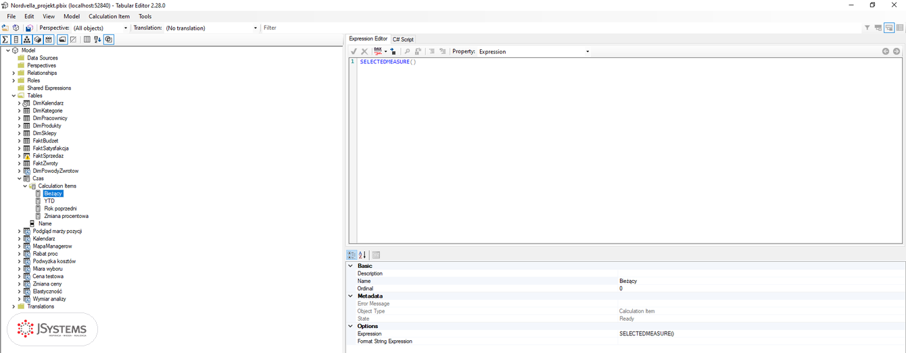The height and width of the screenshot is (353, 906).
Task: Click the Open from database cube icon
Action: (16, 28)
